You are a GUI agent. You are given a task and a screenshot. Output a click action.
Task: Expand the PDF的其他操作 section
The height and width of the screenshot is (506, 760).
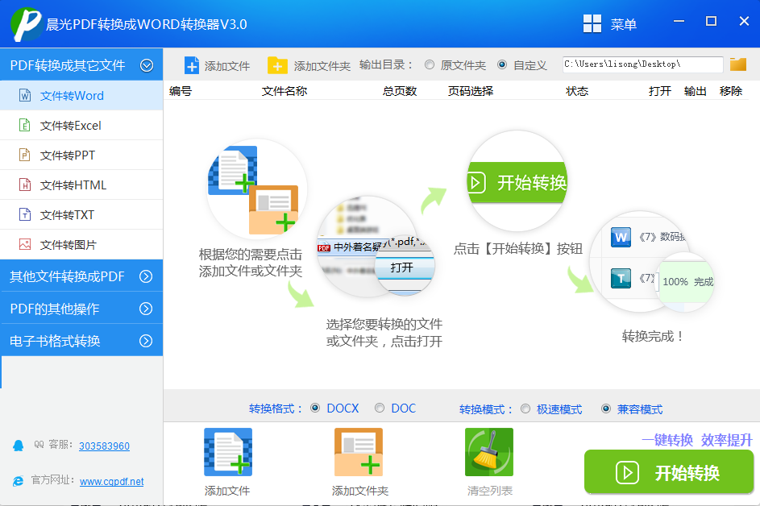(x=147, y=307)
